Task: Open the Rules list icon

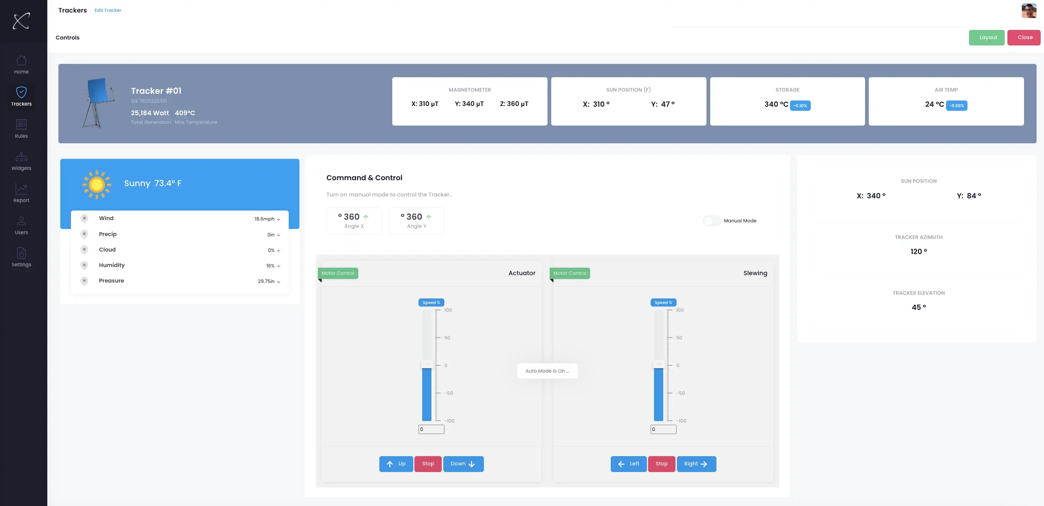Action: point(21,124)
